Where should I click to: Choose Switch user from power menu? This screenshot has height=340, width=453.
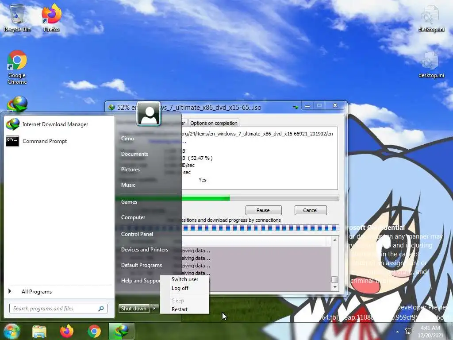tap(185, 279)
